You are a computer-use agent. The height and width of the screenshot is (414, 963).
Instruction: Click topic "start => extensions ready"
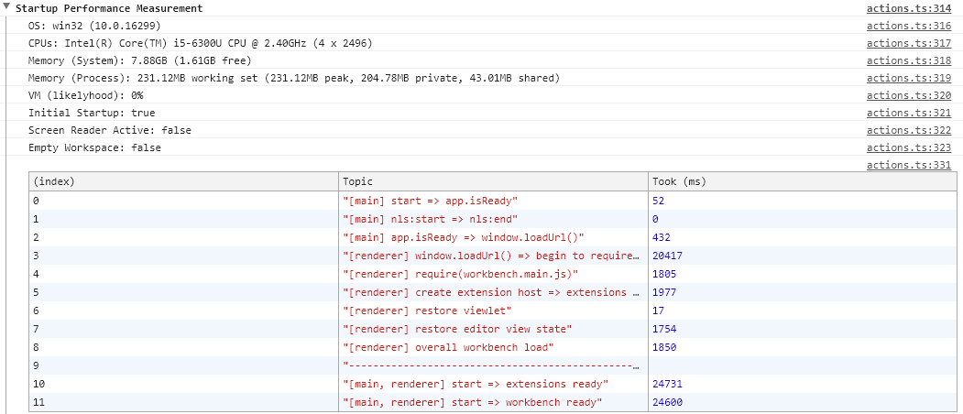point(476,384)
